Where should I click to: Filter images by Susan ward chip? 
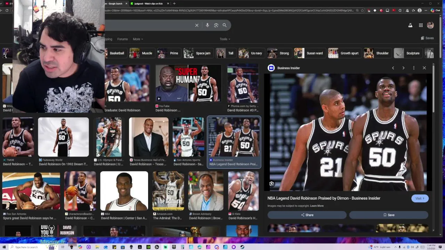click(309, 53)
